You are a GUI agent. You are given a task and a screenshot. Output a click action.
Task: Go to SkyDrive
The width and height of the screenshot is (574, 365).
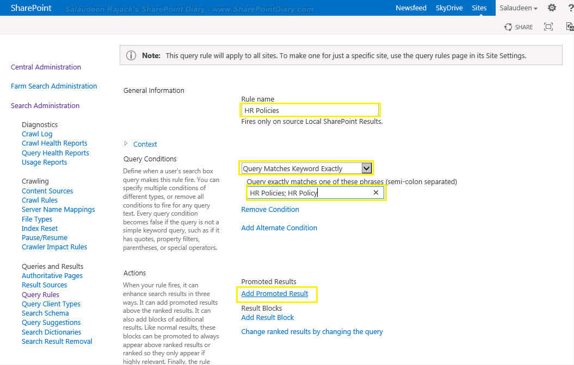(449, 8)
